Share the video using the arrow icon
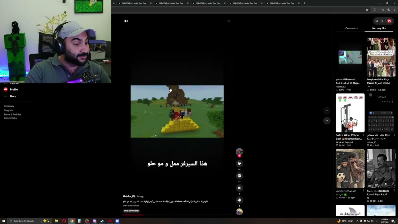Viewport: 398px width, 224px height. (239, 200)
